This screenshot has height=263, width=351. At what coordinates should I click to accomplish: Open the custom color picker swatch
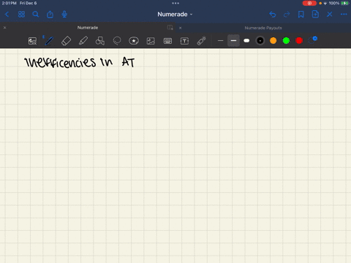(x=313, y=40)
